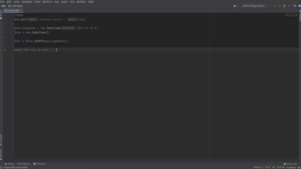Click the php project breadcrumb

(3, 6)
